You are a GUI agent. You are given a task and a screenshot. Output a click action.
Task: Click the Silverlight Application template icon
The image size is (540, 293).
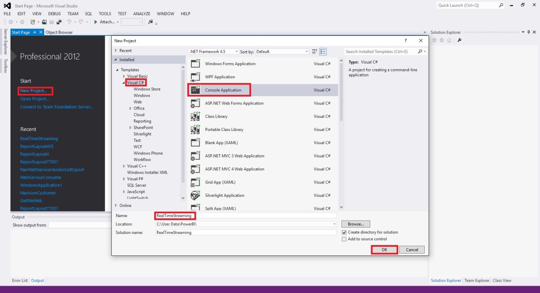195,195
